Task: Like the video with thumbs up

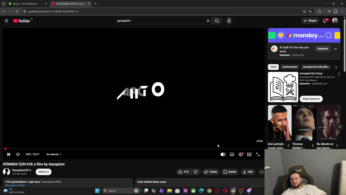Action: coord(183,172)
